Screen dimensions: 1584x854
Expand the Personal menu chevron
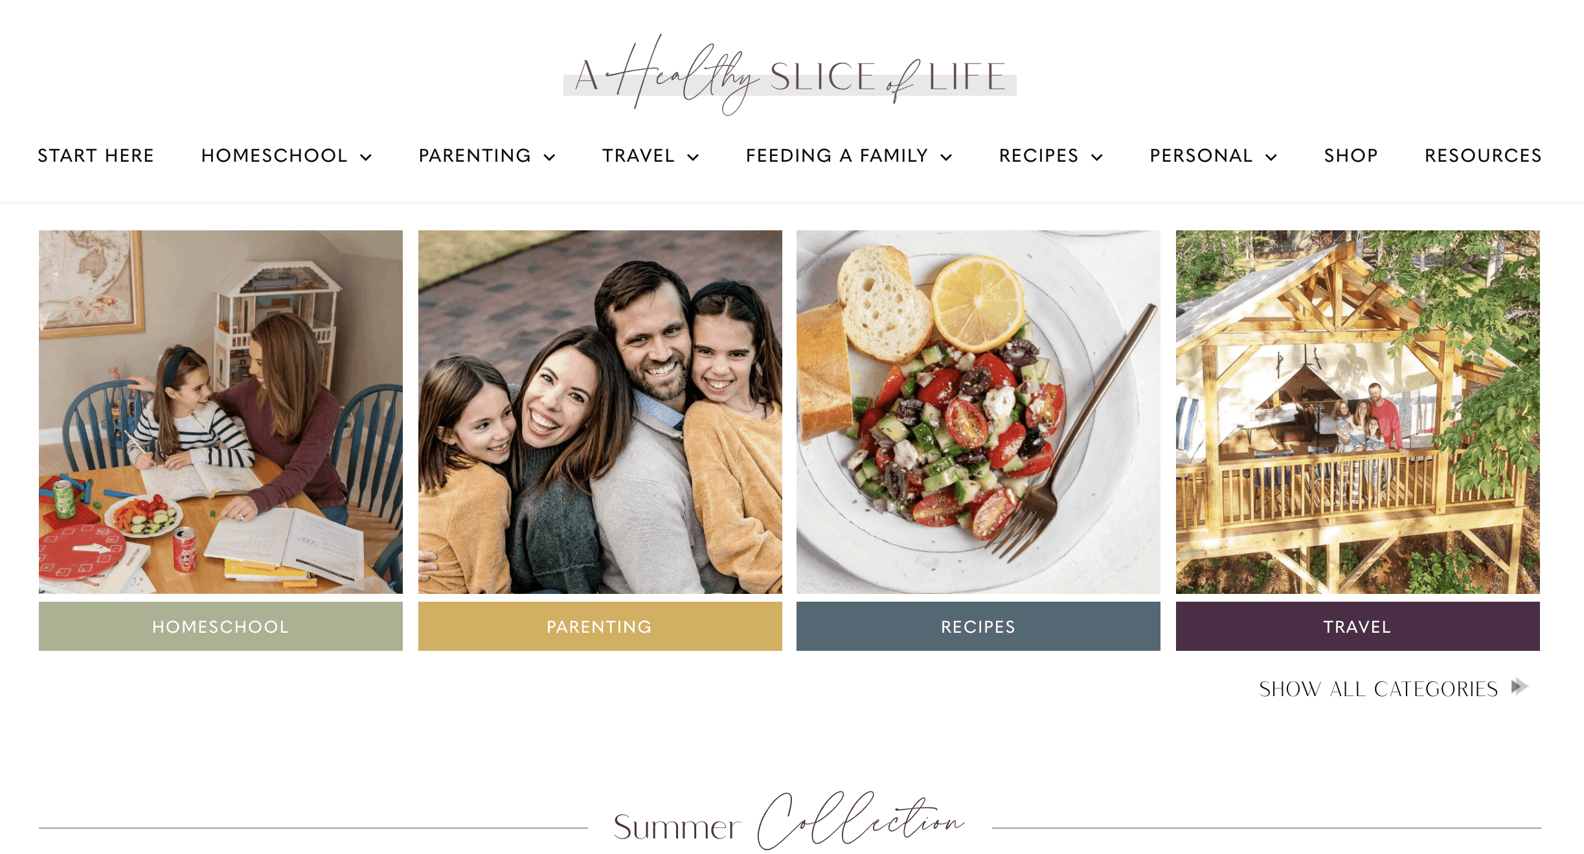point(1271,157)
